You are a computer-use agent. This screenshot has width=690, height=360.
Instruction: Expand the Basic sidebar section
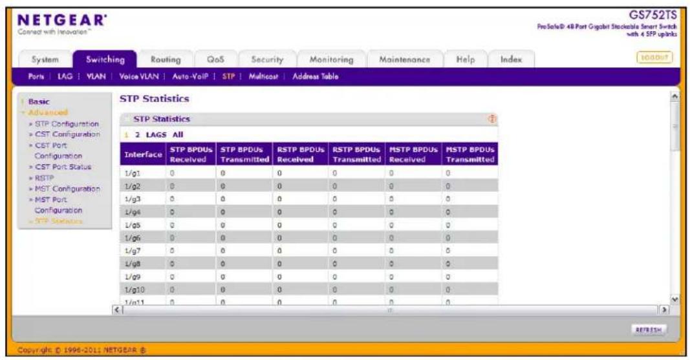tap(39, 101)
